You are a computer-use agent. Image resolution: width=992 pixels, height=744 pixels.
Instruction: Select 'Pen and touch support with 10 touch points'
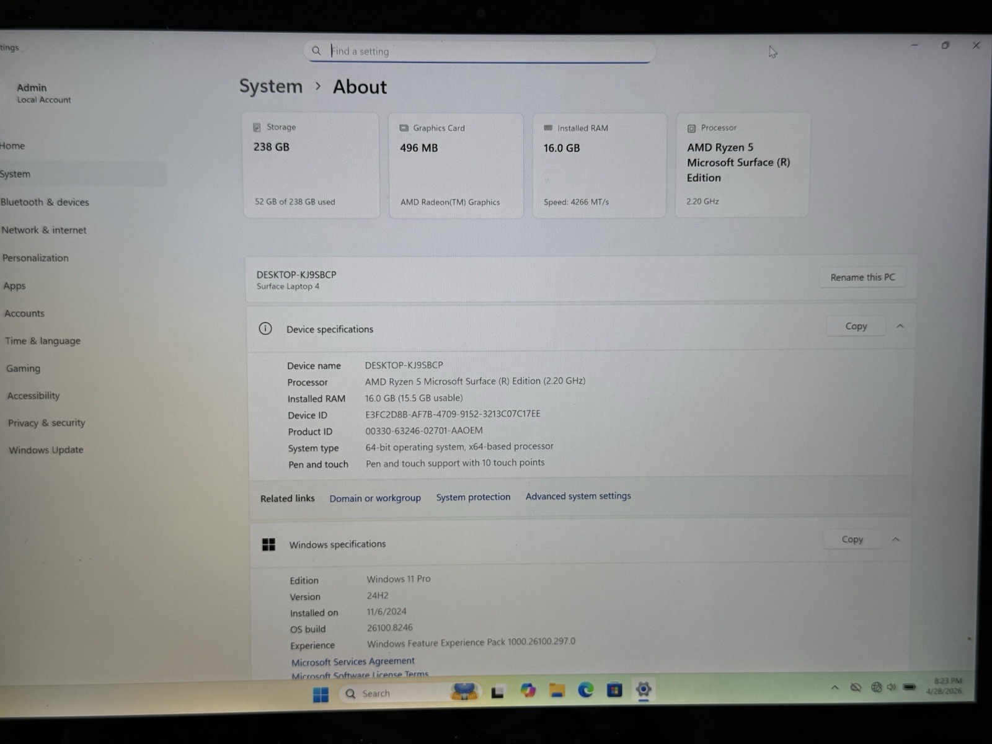tap(455, 463)
